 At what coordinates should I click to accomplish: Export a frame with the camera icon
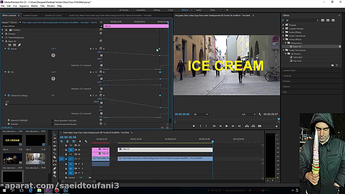[260, 126]
